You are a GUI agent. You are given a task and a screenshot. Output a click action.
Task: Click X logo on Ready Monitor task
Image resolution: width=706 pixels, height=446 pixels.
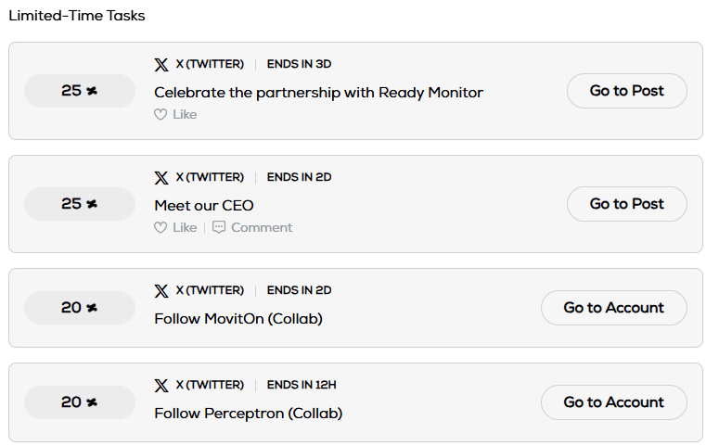click(161, 65)
